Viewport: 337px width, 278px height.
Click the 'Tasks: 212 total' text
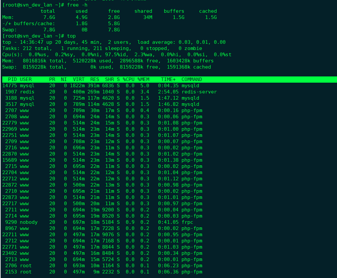coord(26,49)
